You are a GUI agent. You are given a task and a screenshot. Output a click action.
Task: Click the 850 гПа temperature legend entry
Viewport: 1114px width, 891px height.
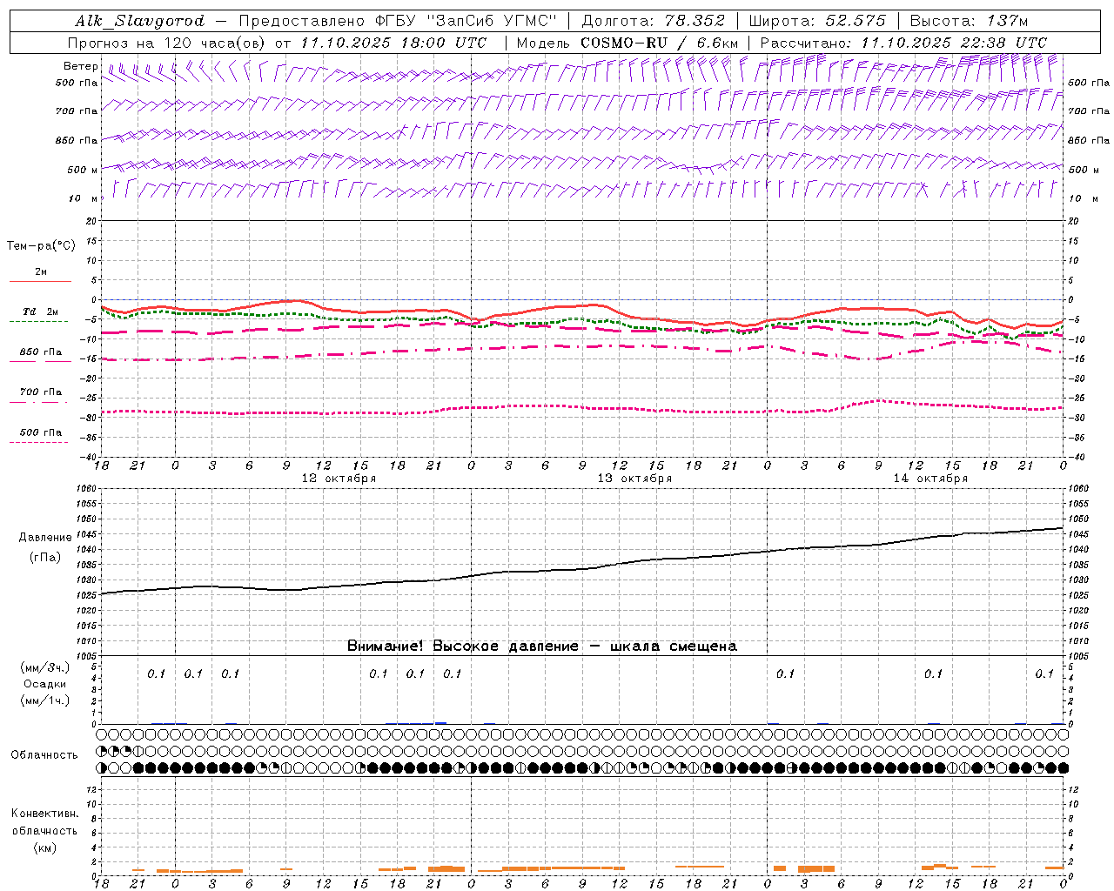(41, 352)
